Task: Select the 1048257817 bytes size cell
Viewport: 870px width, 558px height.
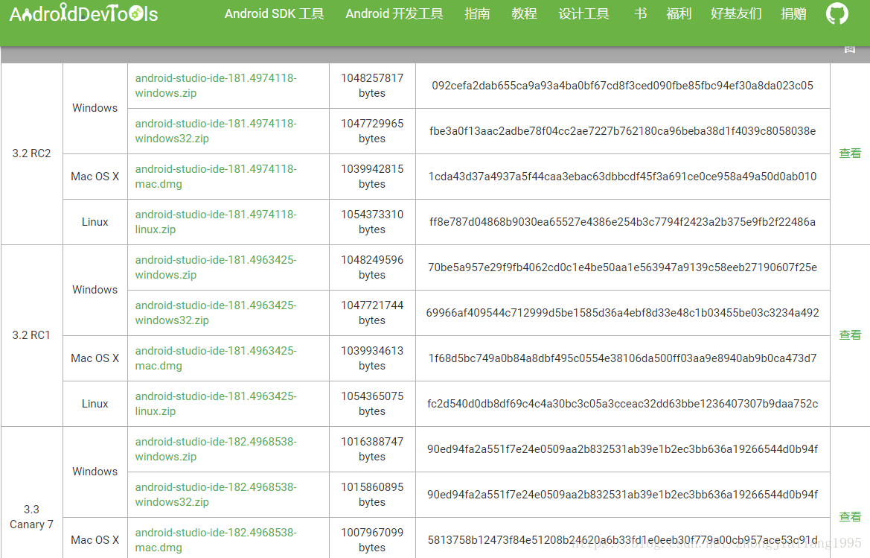Action: [x=372, y=86]
